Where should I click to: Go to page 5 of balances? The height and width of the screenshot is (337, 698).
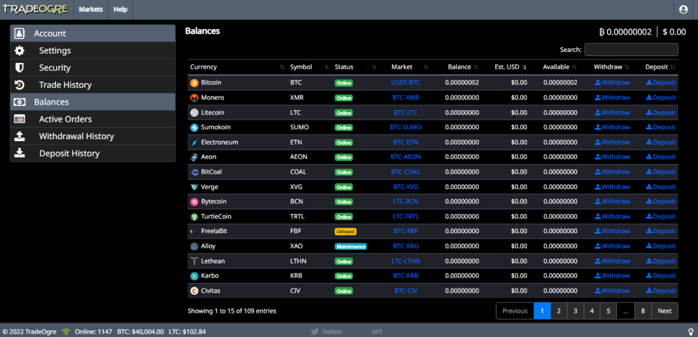tap(608, 311)
